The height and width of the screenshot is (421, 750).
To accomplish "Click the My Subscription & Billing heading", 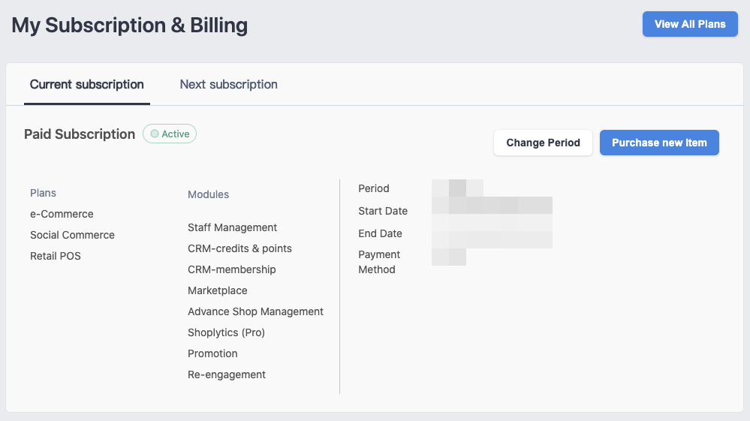I will [x=130, y=25].
